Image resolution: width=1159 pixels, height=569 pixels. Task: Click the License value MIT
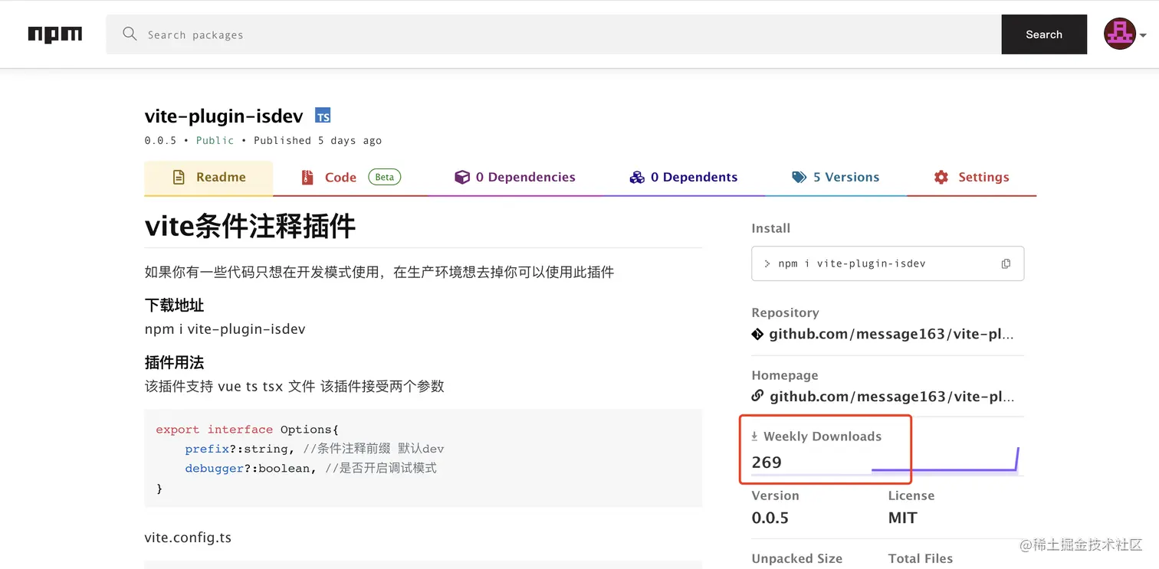pos(902,518)
